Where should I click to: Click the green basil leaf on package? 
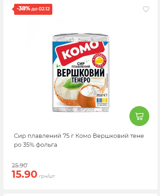point(73,84)
